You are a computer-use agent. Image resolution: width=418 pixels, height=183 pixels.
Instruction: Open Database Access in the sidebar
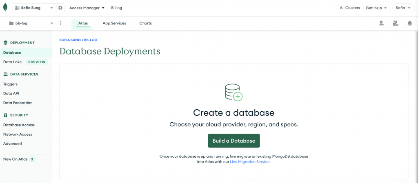(x=19, y=125)
